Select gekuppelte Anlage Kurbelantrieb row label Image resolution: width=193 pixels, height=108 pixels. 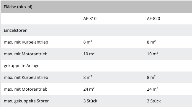[x=26, y=77]
